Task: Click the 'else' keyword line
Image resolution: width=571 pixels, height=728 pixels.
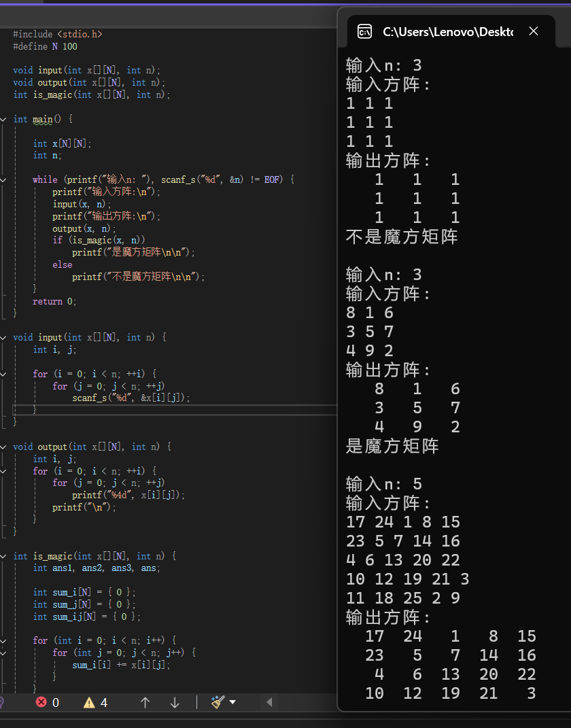Action: tap(63, 264)
